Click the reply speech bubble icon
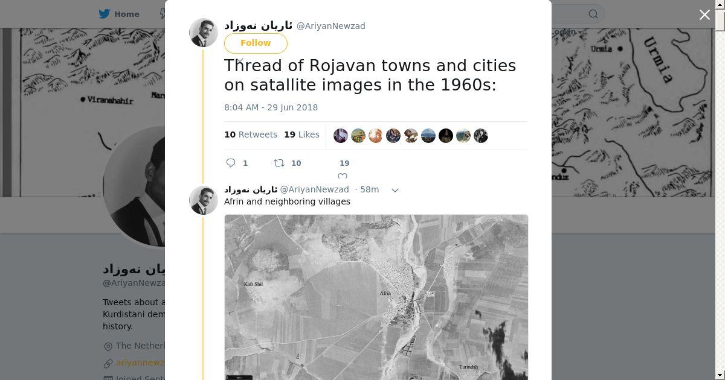The image size is (725, 380). (231, 163)
